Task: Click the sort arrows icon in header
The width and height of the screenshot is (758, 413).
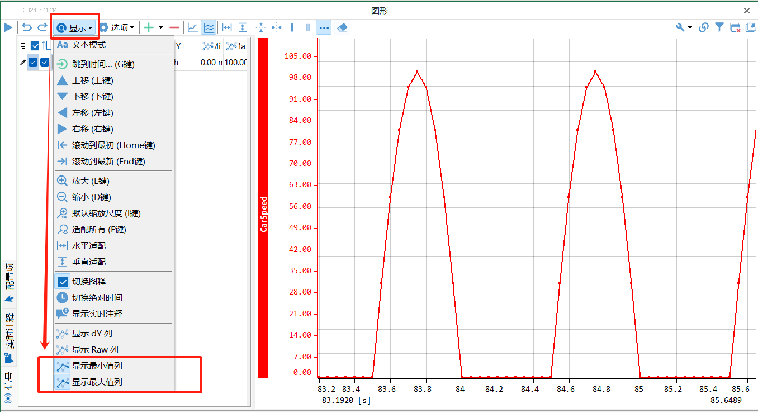Action: [x=46, y=46]
